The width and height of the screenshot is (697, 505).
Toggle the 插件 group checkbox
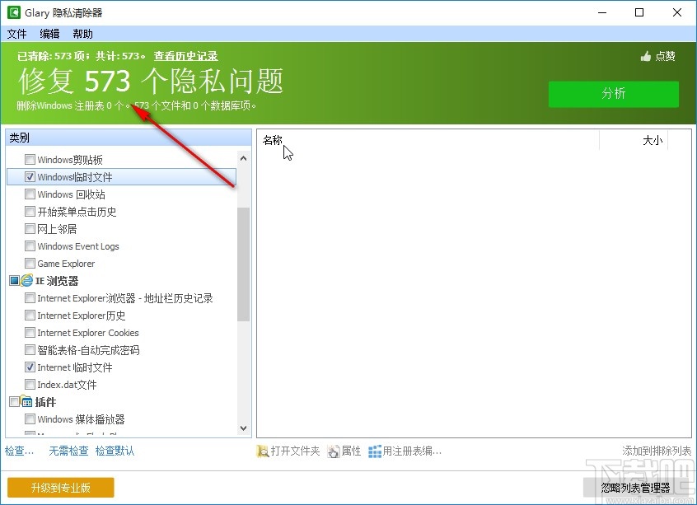(x=14, y=402)
